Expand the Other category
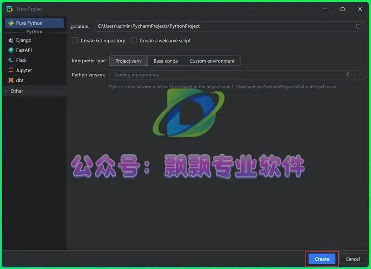 pyautogui.click(x=6, y=91)
